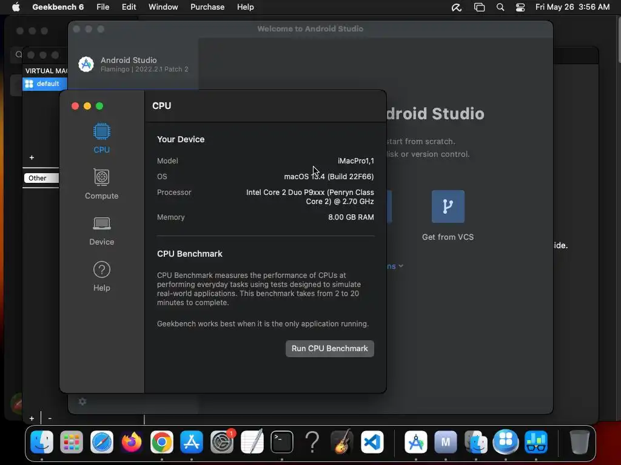Open the Help menu in the menu bar

pos(245,7)
